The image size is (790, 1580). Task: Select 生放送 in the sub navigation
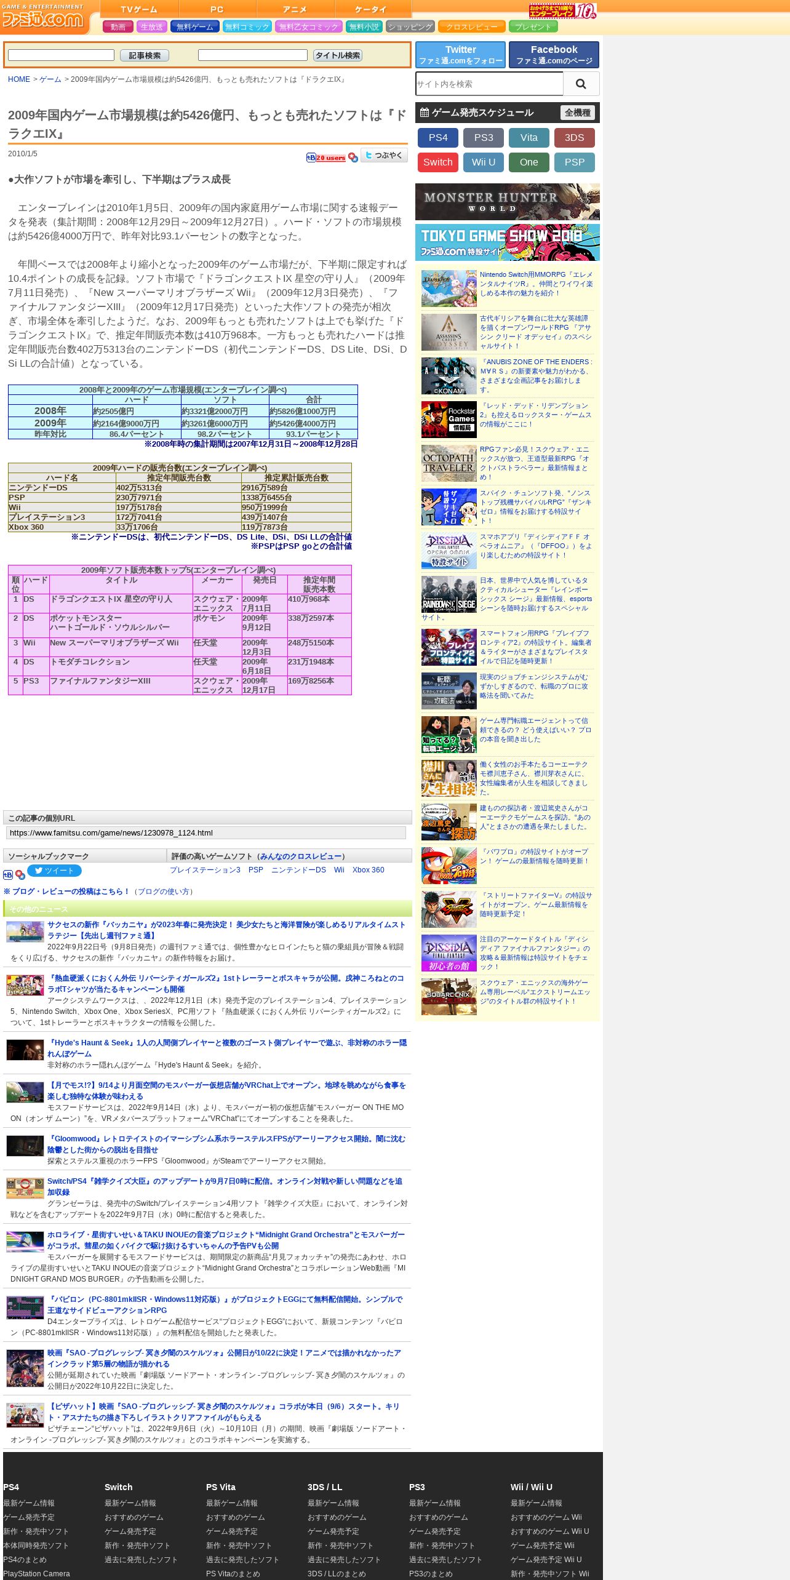[152, 26]
